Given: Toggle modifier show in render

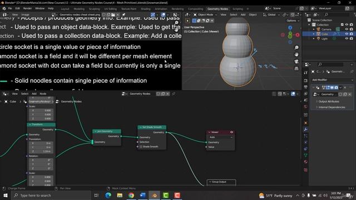Looking at the screenshot, I should (x=336, y=87).
